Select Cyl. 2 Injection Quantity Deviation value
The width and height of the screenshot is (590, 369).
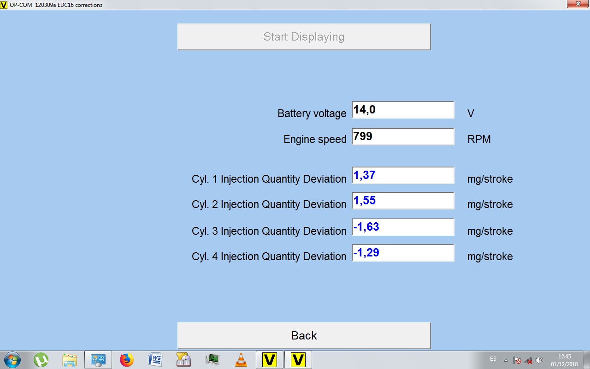[403, 201]
